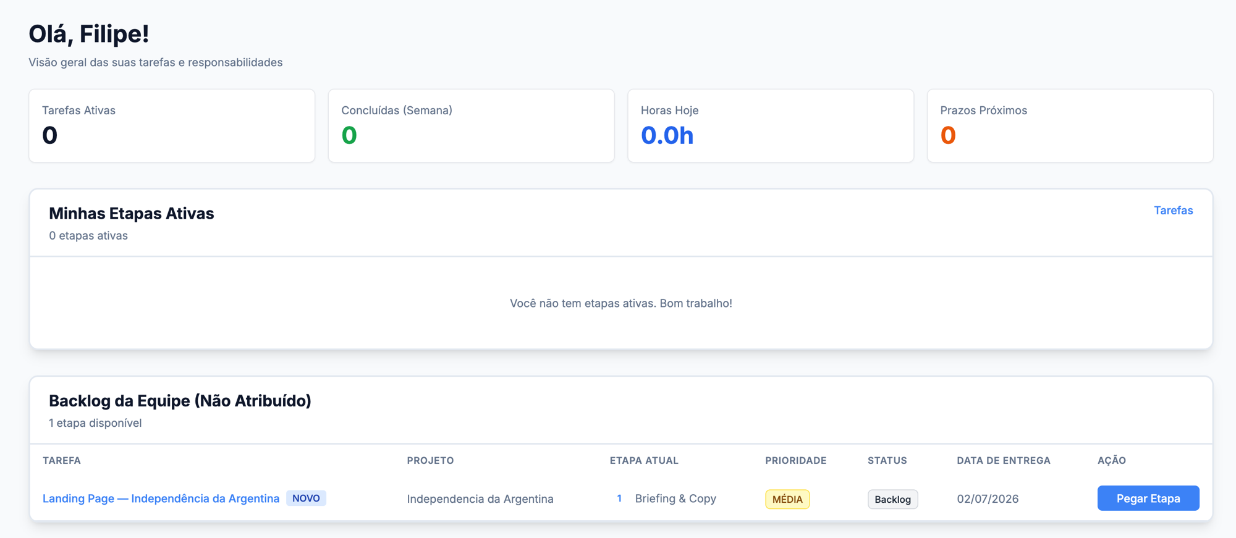
Task: Click the Olá, Filipe! greeting
Action: (x=89, y=34)
